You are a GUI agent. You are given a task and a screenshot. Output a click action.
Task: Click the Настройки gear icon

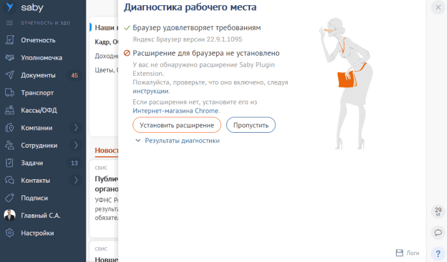point(10,233)
